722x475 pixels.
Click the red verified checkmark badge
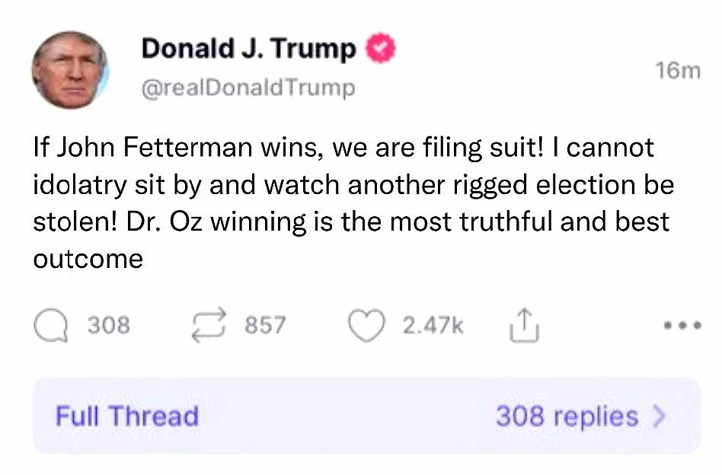tap(380, 50)
